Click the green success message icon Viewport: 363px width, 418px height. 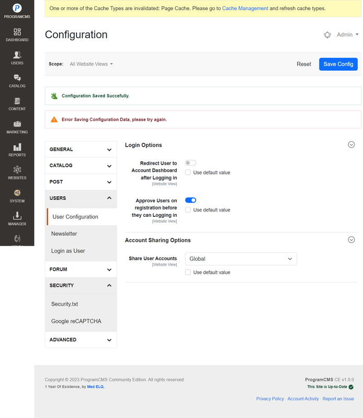click(x=54, y=96)
